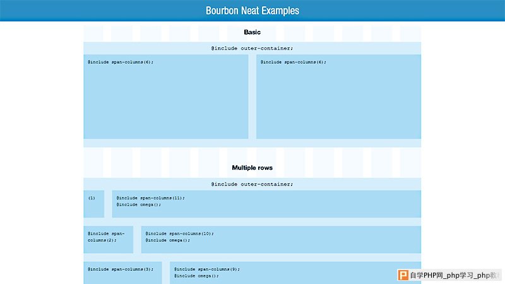Click the span-columns(10) omega block
Screen dimensions: 505x284
pyautogui.click(x=281, y=240)
